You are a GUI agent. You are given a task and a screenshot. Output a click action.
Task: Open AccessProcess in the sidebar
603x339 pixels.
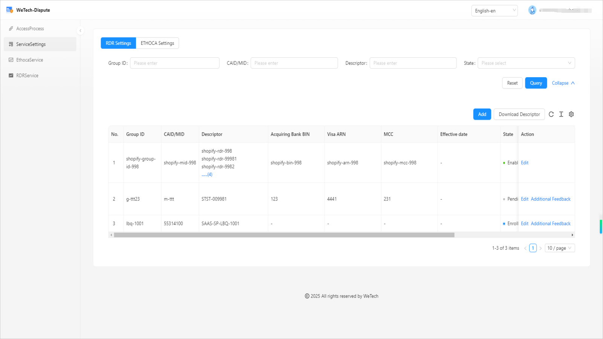click(30, 29)
